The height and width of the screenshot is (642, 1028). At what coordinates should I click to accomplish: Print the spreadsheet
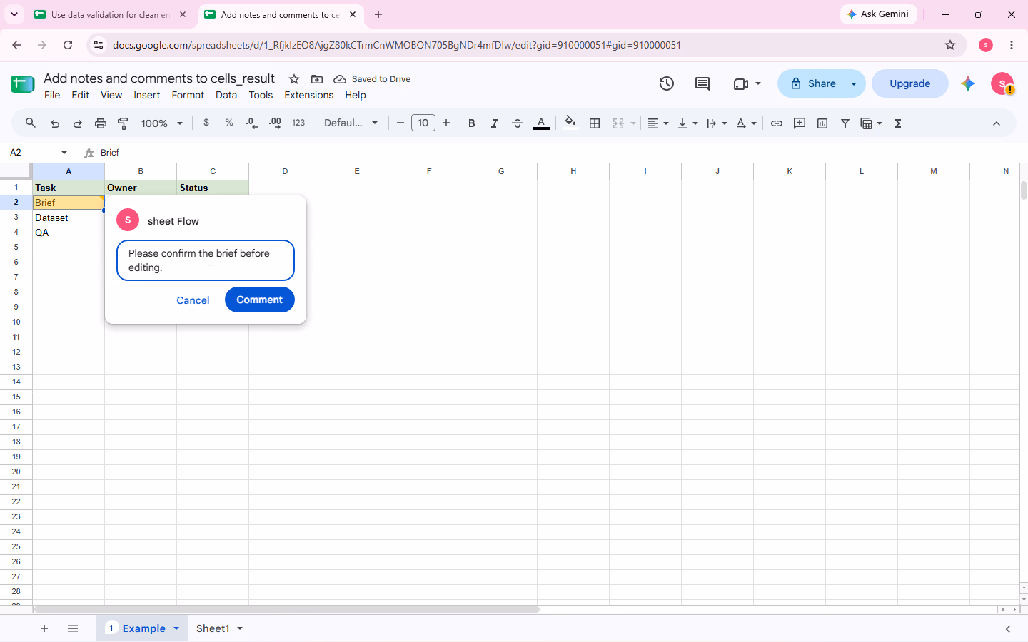[x=101, y=123]
